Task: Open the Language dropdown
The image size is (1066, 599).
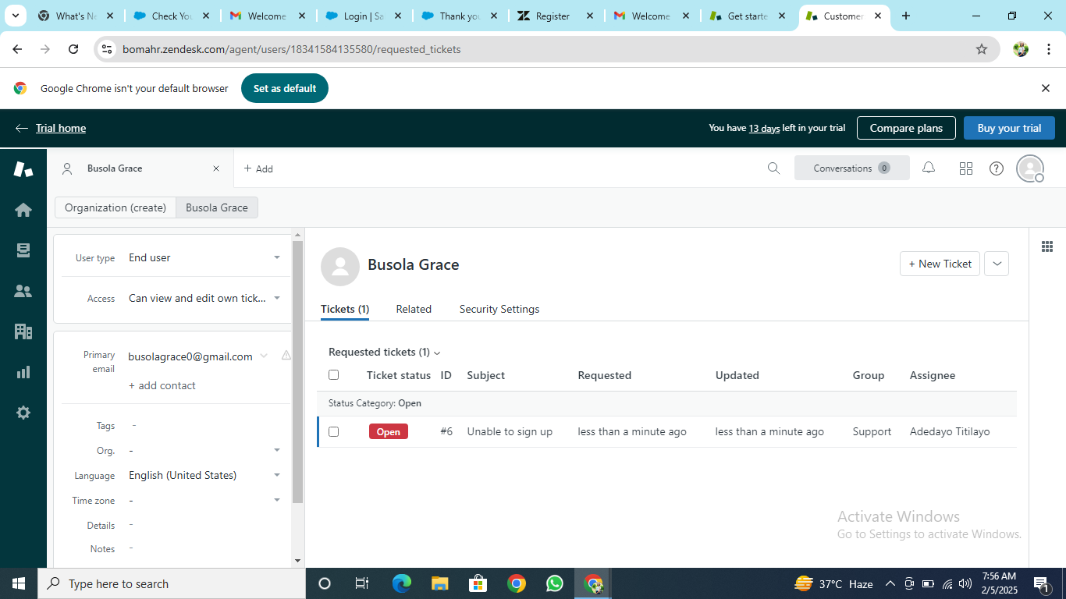Action: click(x=204, y=475)
